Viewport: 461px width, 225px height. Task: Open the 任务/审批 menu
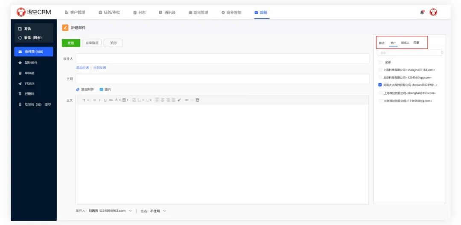point(109,12)
